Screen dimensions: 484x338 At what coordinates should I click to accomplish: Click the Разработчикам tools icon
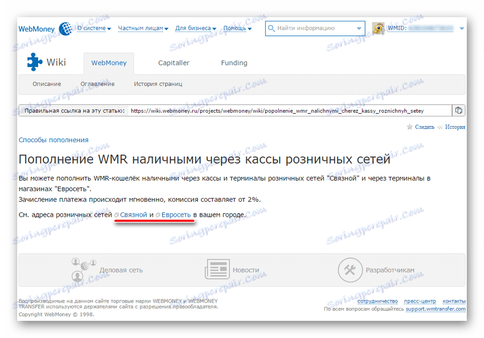click(x=350, y=270)
